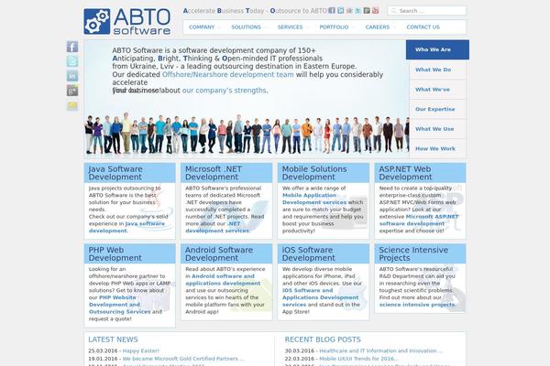Image resolution: width=550 pixels, height=366 pixels.
Task: Open the SERVICES menu
Action: tap(290, 27)
